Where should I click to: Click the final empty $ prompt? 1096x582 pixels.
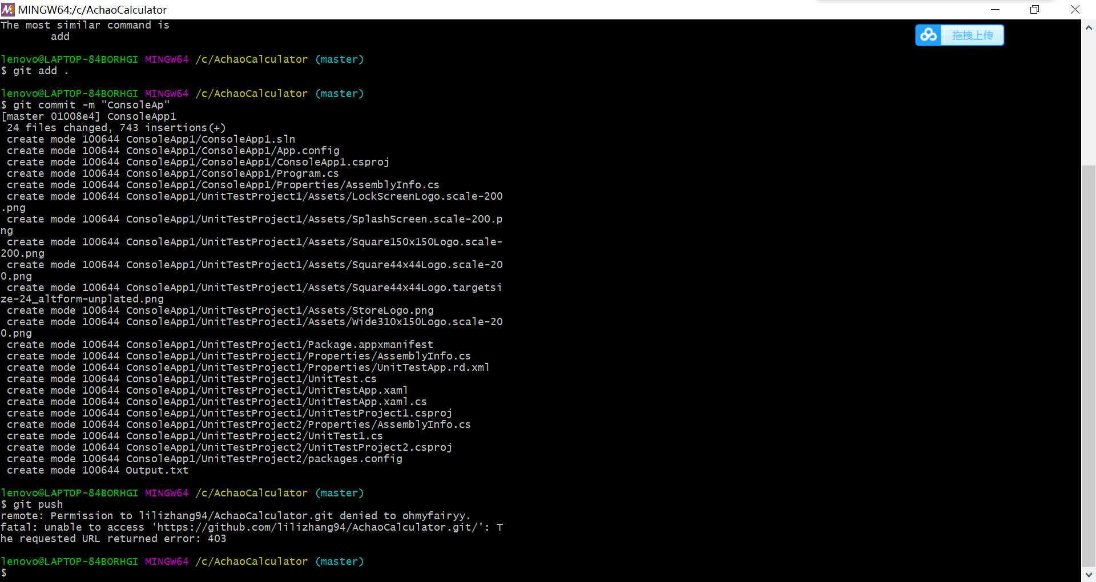pos(4,573)
